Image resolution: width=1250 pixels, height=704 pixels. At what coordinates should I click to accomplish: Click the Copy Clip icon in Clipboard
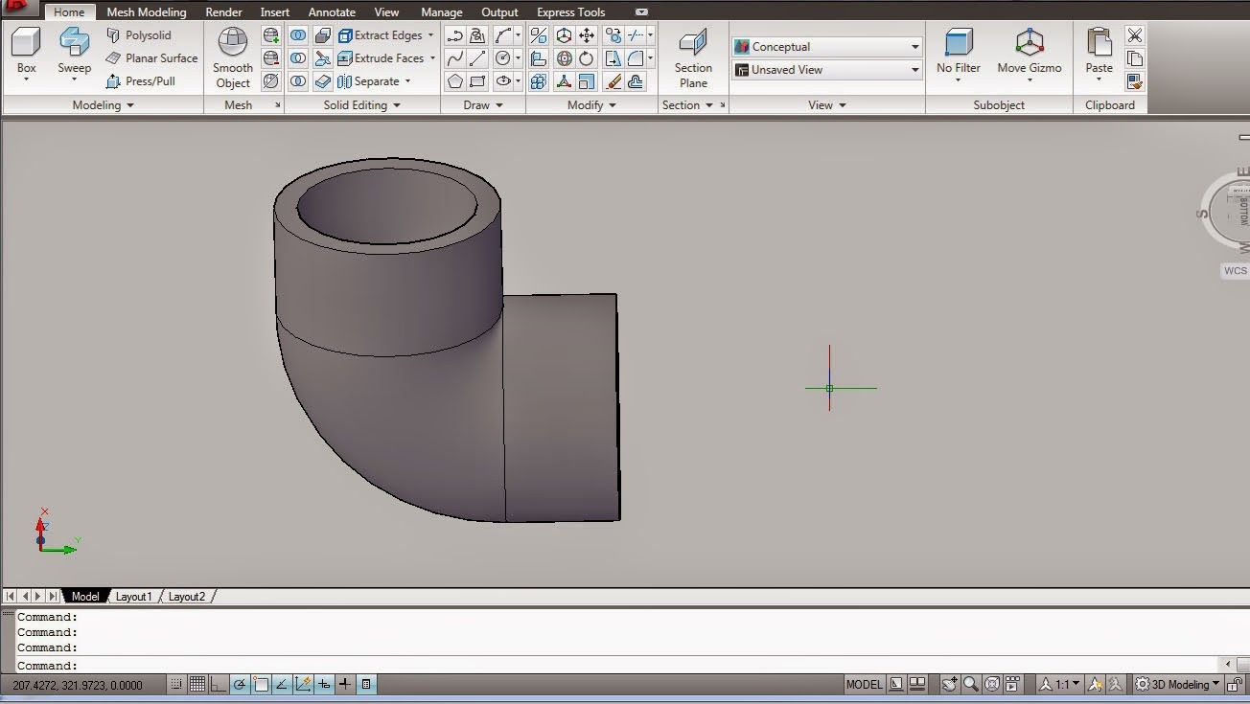pos(1135,58)
